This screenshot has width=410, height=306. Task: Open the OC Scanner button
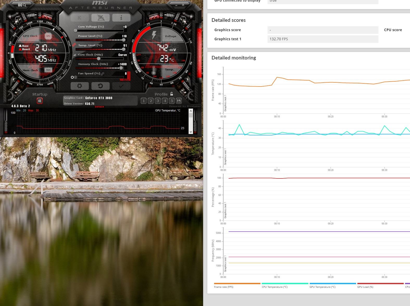(x=22, y=5)
